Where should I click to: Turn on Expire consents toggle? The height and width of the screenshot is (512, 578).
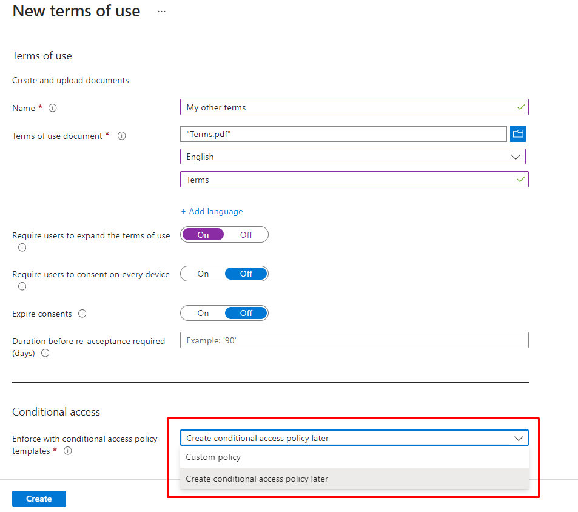[x=203, y=313]
